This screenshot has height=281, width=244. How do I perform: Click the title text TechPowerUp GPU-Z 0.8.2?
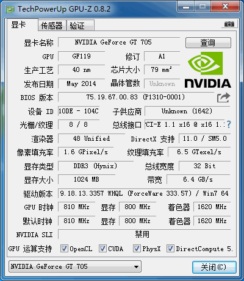click(64, 9)
